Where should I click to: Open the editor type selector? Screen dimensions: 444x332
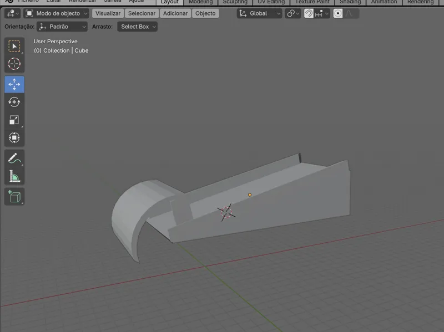coord(12,13)
